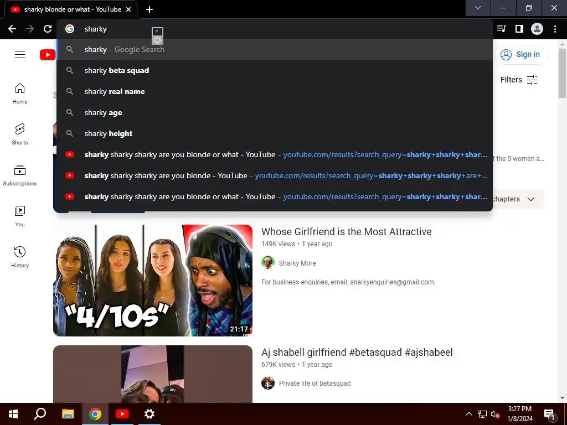The height and width of the screenshot is (425, 567).
Task: Open File Explorer from the taskbar
Action: (68, 414)
